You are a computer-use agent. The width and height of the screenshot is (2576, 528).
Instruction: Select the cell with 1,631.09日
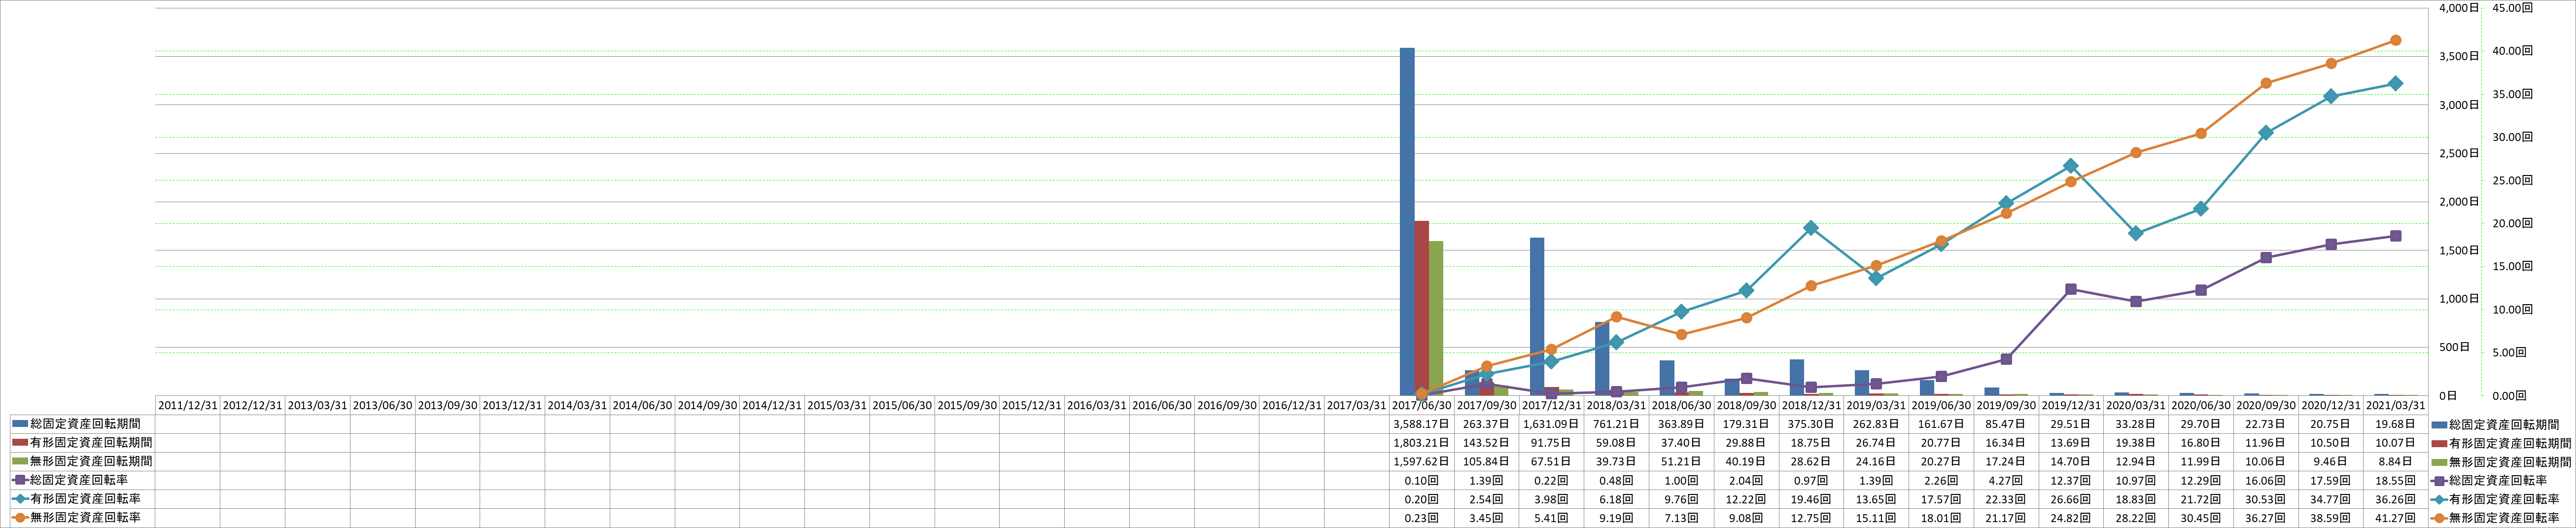[1552, 424]
